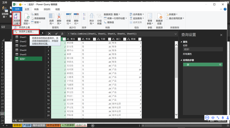Click Manage Parameters (管理参数) icon
The image size is (230, 128).
click(x=150, y=16)
